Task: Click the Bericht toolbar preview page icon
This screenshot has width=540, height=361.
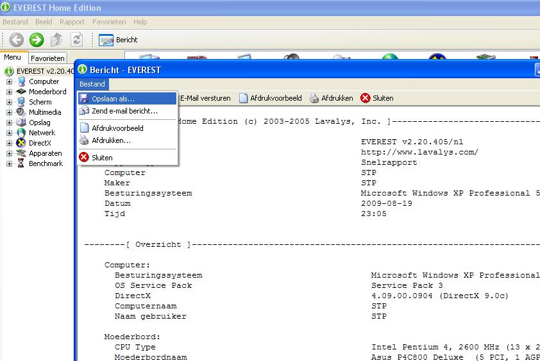Action: point(244,98)
